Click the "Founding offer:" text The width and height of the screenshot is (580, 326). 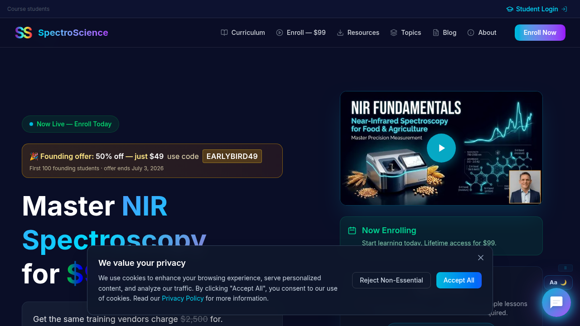[67, 156]
